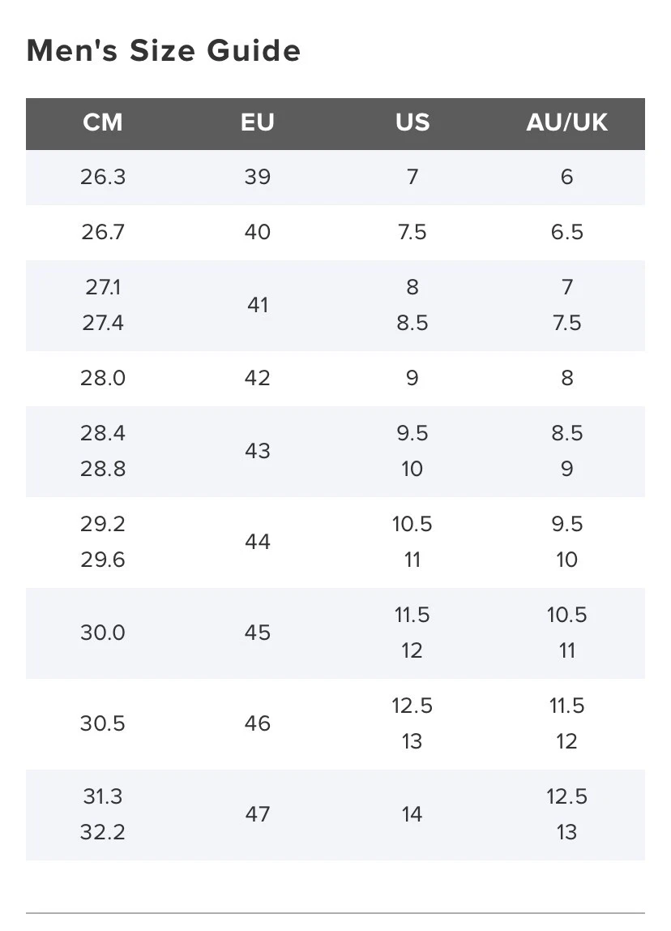Click EU size 44 cell
This screenshot has height=931, width=671.
258,542
